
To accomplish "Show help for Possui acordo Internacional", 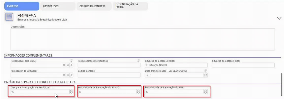I will coord(139,61).
